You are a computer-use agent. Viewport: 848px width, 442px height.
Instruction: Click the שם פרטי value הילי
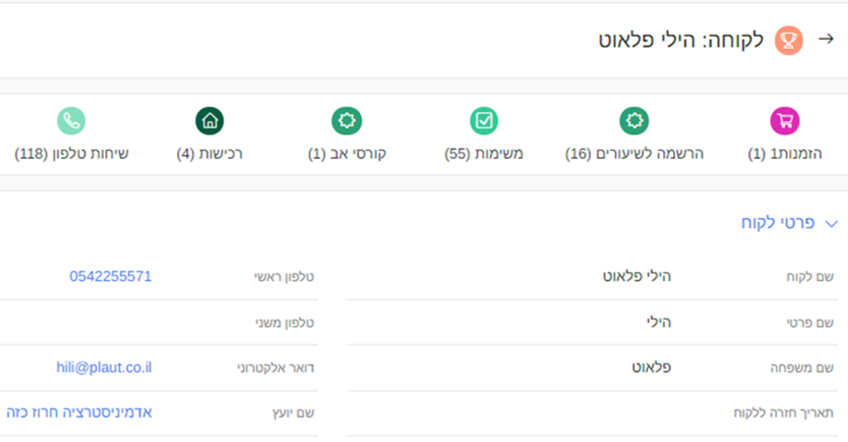coord(659,322)
